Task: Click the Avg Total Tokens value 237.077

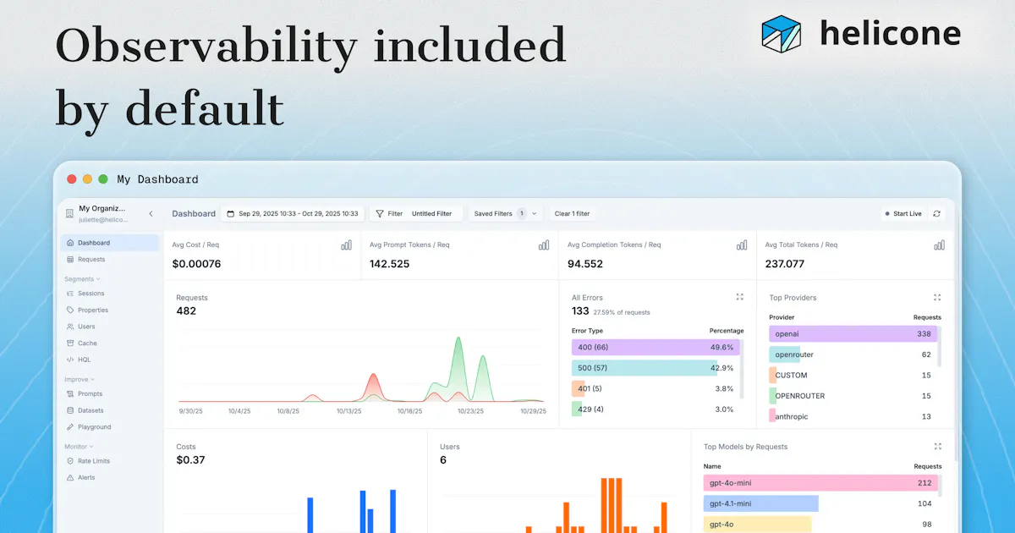Action: point(785,264)
